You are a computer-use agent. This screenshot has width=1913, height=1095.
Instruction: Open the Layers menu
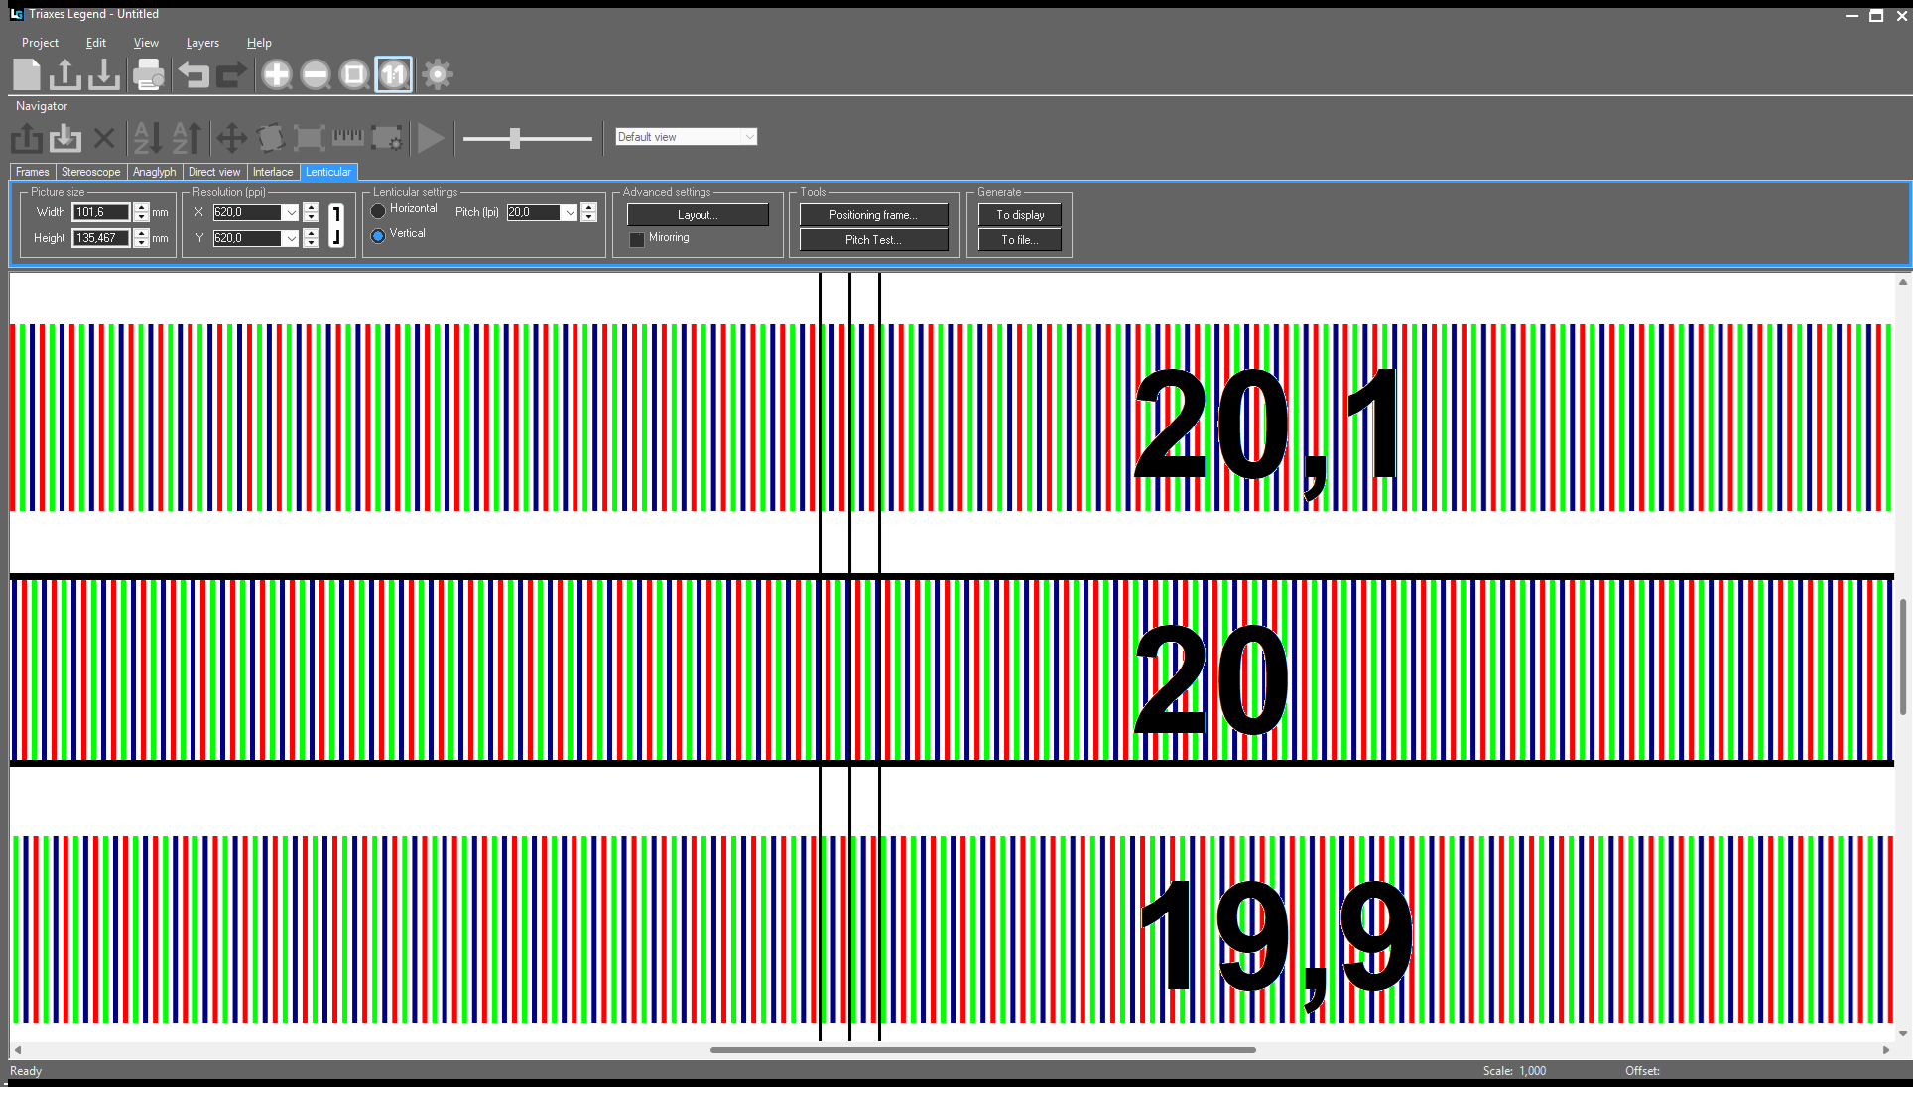click(x=202, y=43)
